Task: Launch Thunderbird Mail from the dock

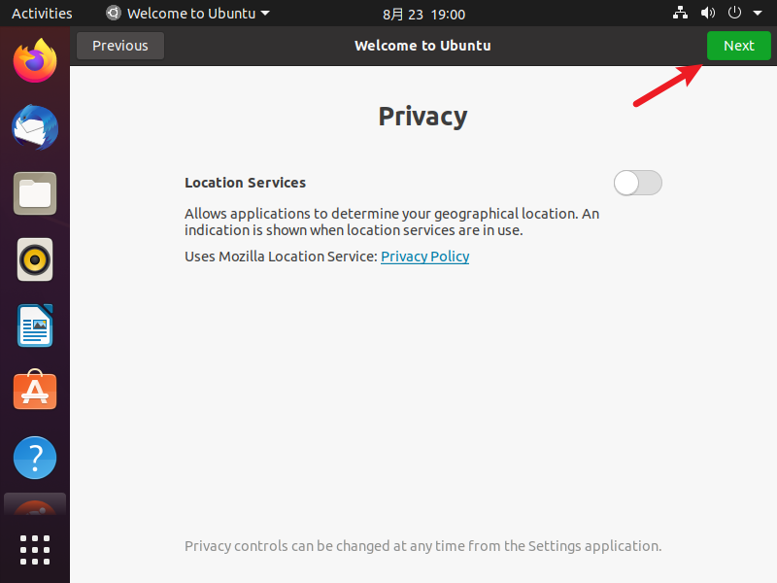Action: (35, 127)
